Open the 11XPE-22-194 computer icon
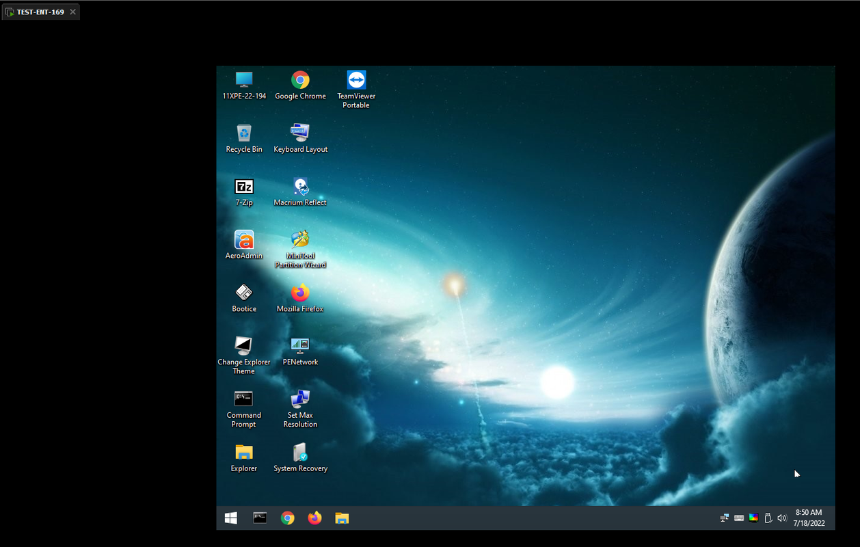Viewport: 860px width, 547px height. (244, 85)
